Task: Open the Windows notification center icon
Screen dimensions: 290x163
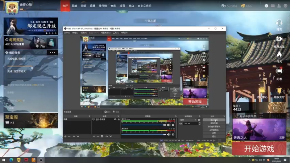Action: click(285, 160)
